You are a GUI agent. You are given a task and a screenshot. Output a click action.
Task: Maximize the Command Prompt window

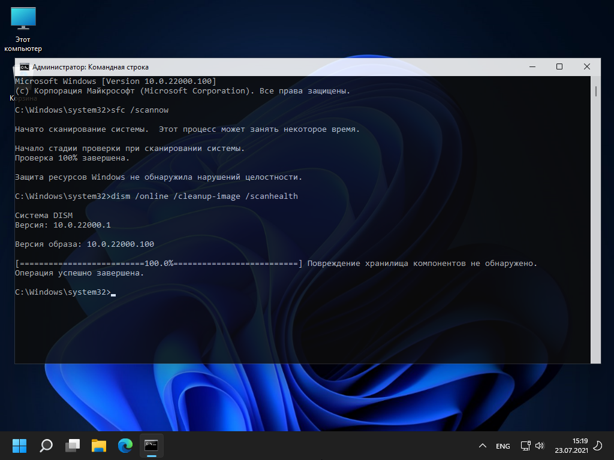tap(559, 66)
